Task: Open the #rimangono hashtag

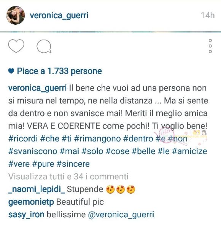Action: point(97,139)
